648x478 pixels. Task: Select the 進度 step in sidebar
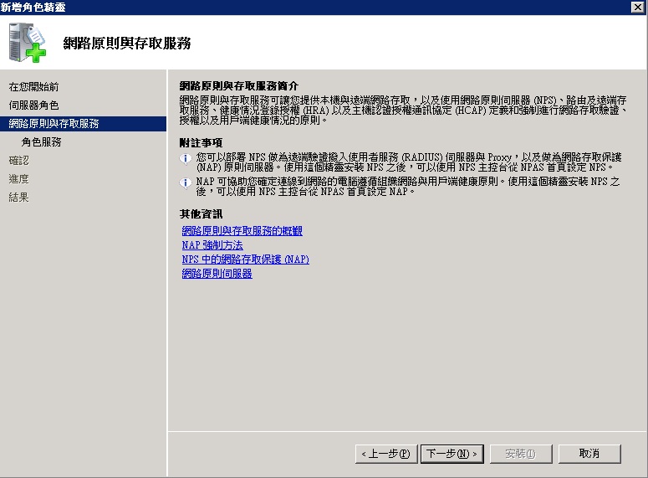pyautogui.click(x=19, y=179)
